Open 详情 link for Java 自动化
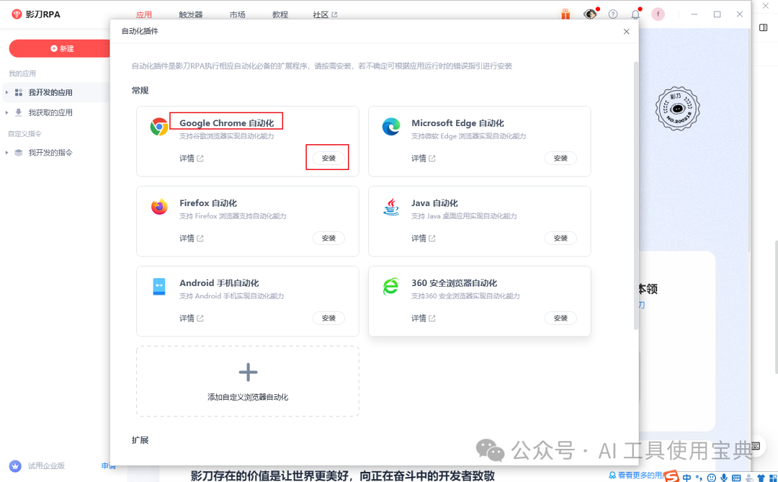Viewport: 778px width, 482px height. 424,238
